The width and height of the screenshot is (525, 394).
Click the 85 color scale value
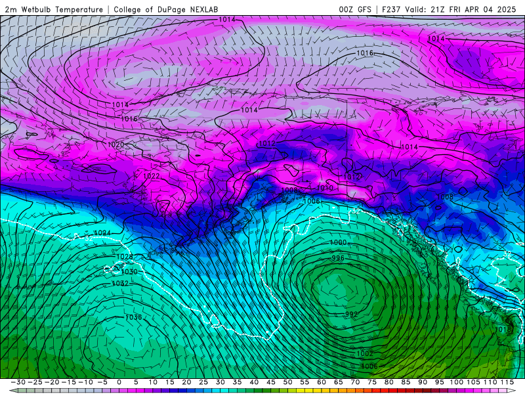point(406,382)
